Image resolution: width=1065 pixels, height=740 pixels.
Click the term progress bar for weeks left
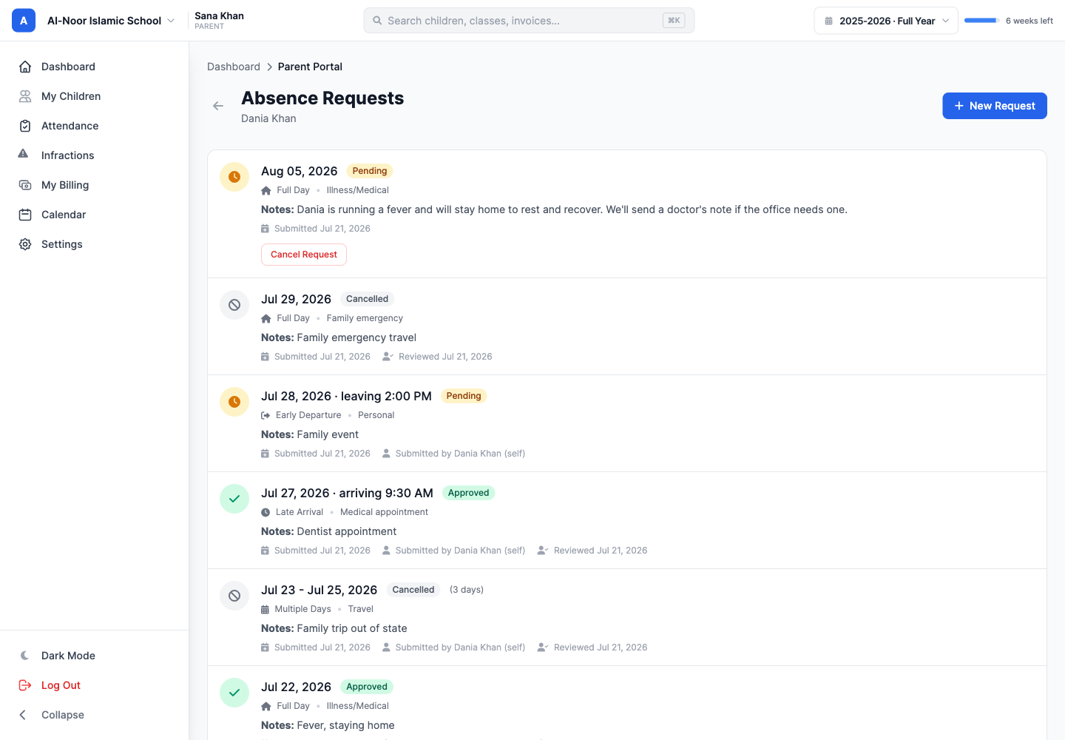981,21
